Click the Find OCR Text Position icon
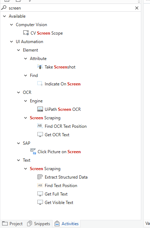The height and width of the screenshot is (228, 150). click(x=40, y=126)
